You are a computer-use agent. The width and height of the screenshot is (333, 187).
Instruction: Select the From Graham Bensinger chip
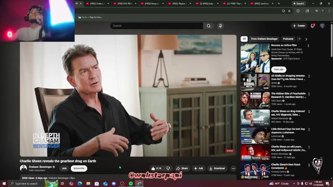[264, 39]
